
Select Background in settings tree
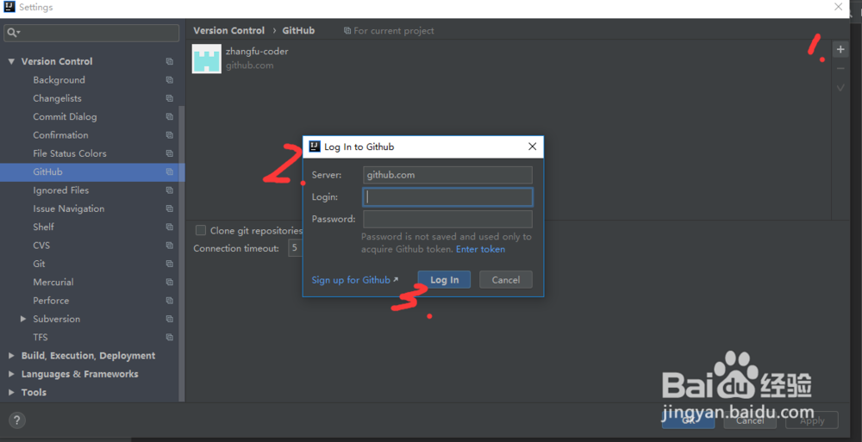(59, 80)
